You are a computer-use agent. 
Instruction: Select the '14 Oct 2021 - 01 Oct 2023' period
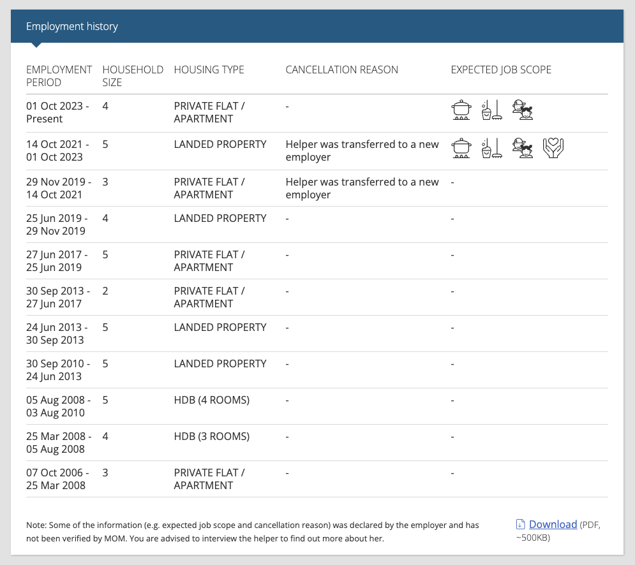point(57,150)
